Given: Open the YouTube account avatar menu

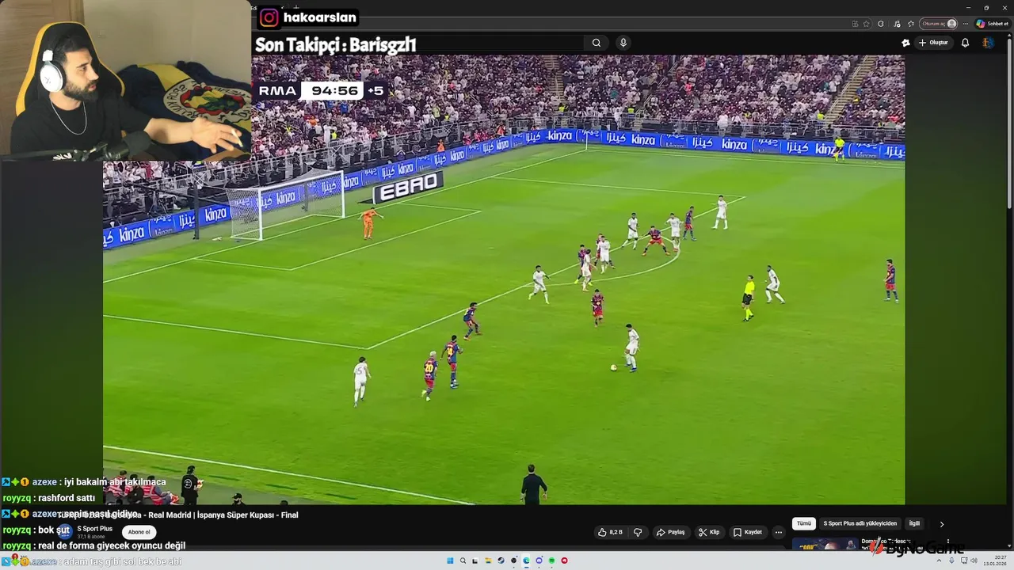Looking at the screenshot, I should [x=988, y=43].
